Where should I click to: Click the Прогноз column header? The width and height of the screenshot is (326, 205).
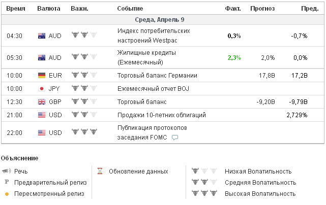(x=262, y=9)
